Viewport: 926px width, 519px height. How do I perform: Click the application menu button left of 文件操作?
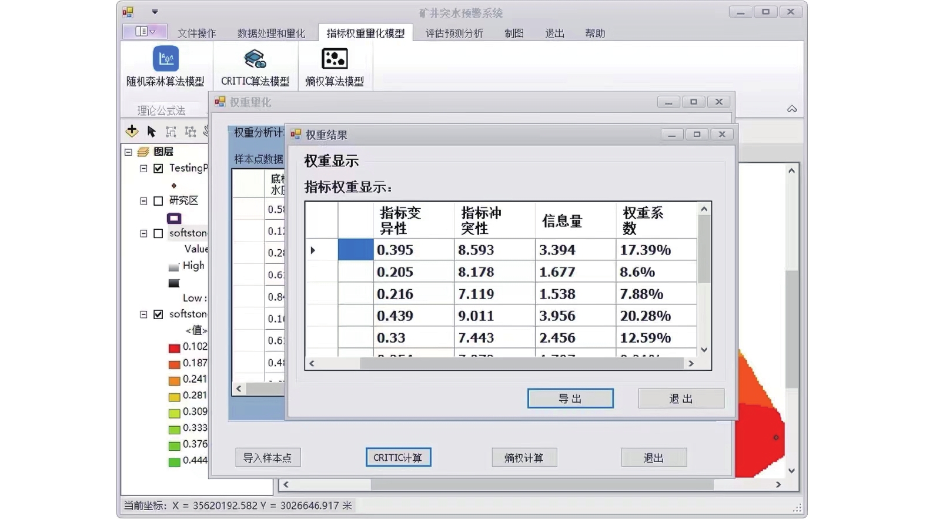[145, 32]
